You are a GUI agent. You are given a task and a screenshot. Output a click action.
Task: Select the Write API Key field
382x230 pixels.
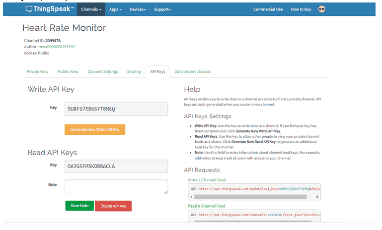click(116, 109)
